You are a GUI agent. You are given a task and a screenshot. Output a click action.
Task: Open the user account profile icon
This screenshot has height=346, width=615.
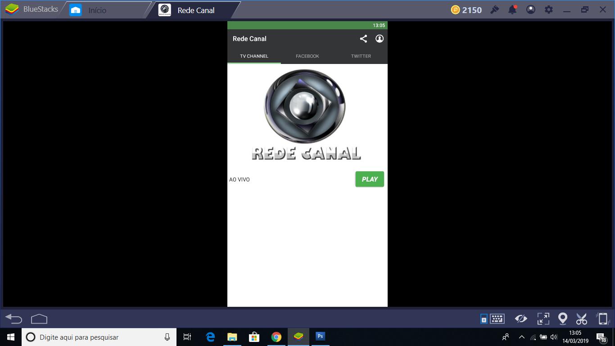380,39
